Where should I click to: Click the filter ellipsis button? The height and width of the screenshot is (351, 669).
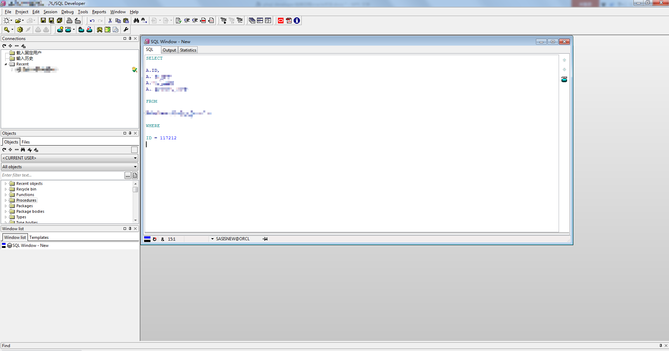pos(128,175)
